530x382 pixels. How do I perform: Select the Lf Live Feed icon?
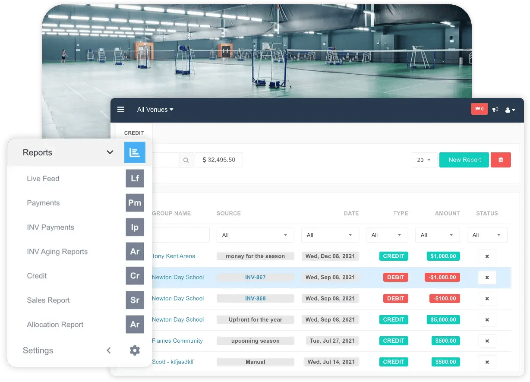(135, 178)
